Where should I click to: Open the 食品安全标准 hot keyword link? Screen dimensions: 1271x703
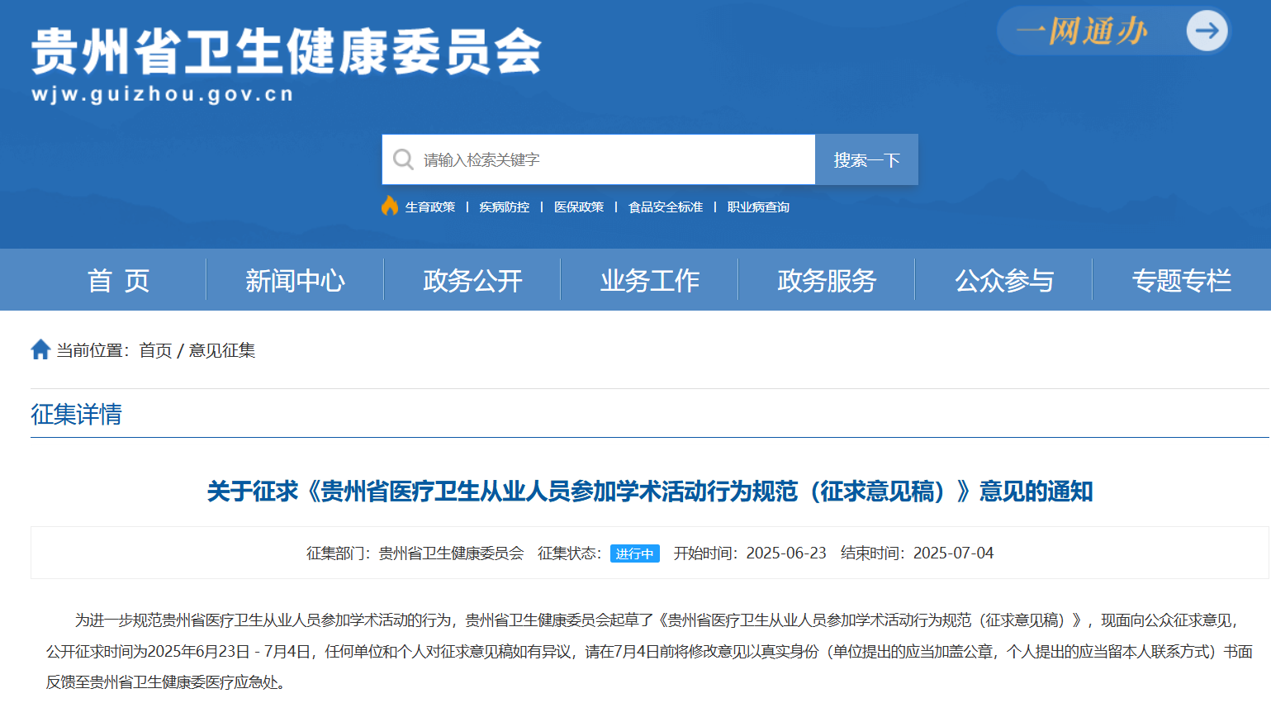(666, 207)
